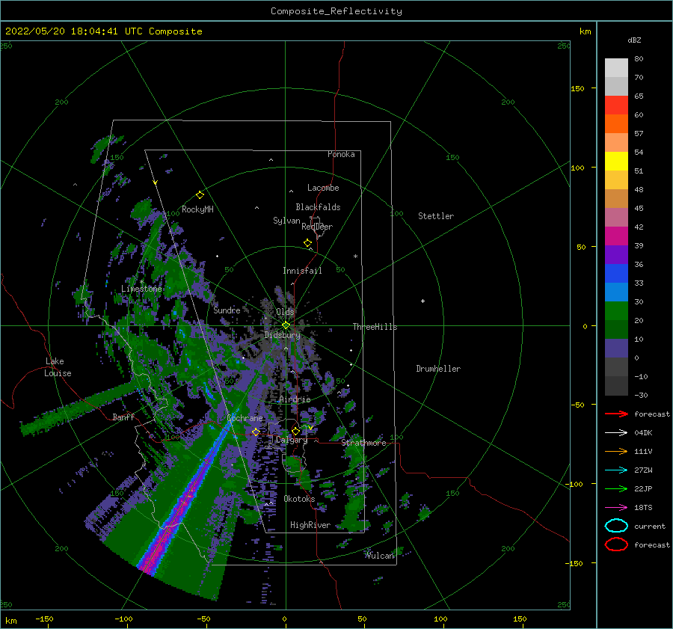Select the yellow diamond marker above Calgary label
This screenshot has width=673, height=629.
295,431
